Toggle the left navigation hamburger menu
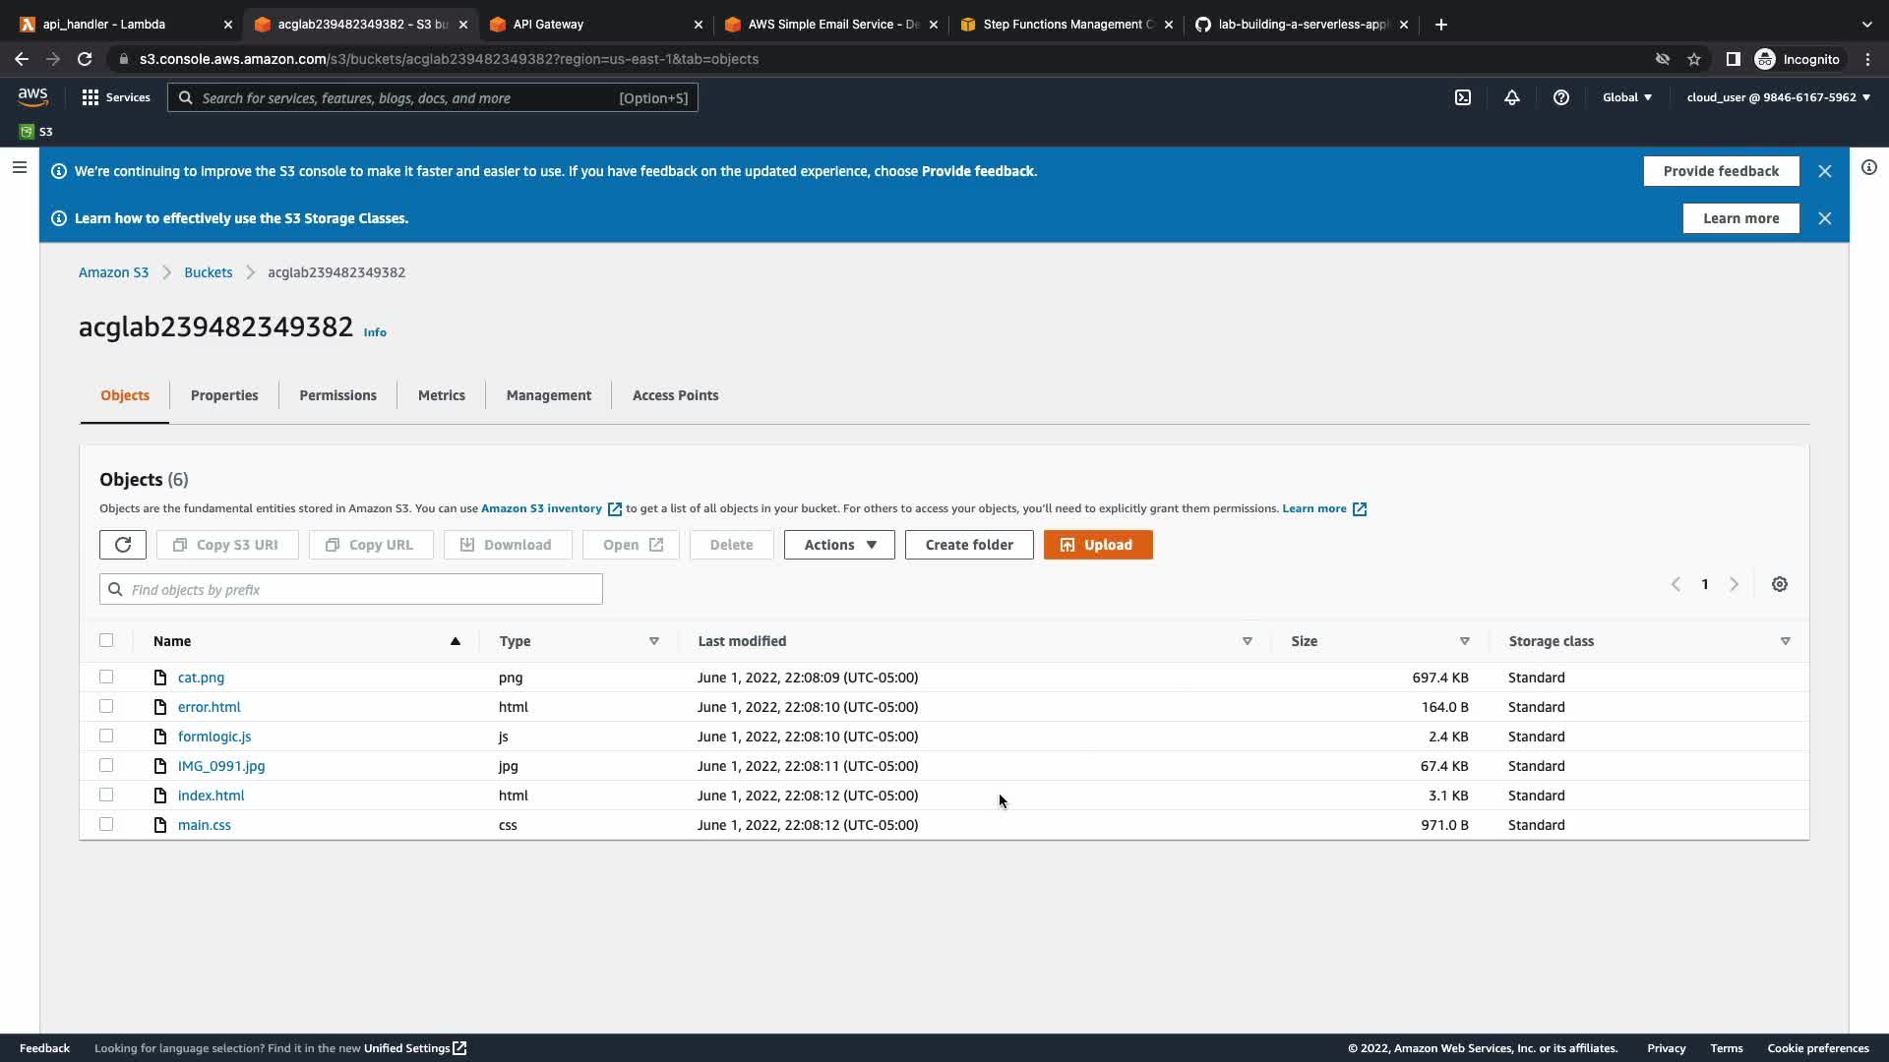This screenshot has height=1062, width=1889. tap(19, 167)
